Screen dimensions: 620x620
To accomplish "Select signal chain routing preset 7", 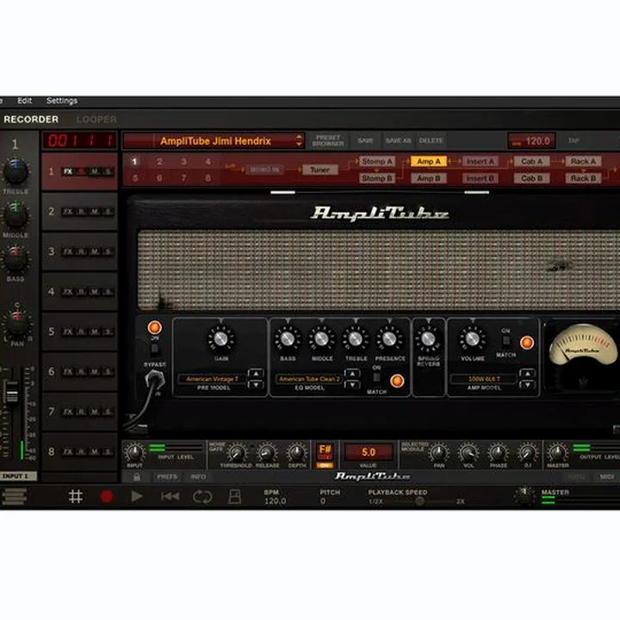I will 184,178.
